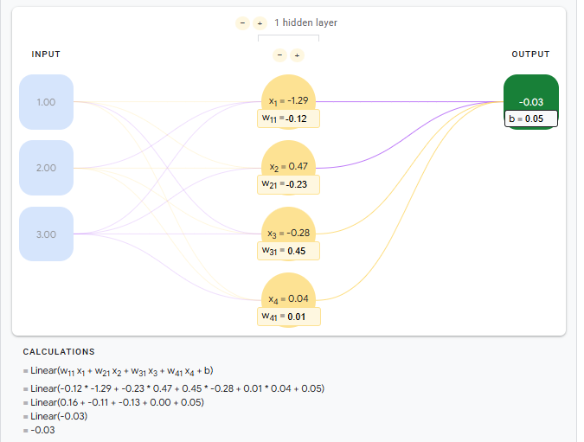Edit the w11 weight field
This screenshot has width=584, height=442.
click(288, 119)
